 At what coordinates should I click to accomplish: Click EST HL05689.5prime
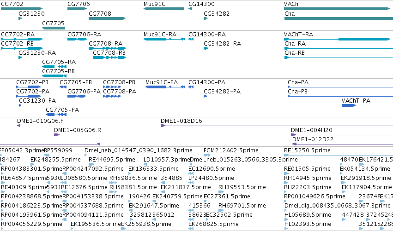click(x=285, y=220)
